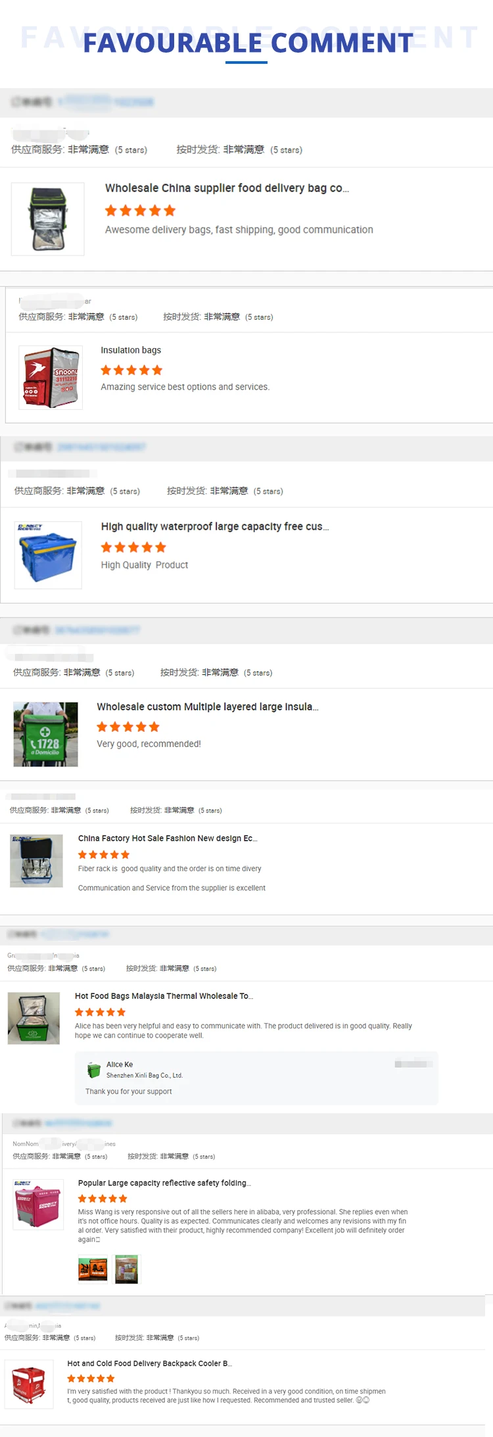
Task: Open "Wholesale custom Multiple layered large Insula..." link
Action: click(x=208, y=707)
